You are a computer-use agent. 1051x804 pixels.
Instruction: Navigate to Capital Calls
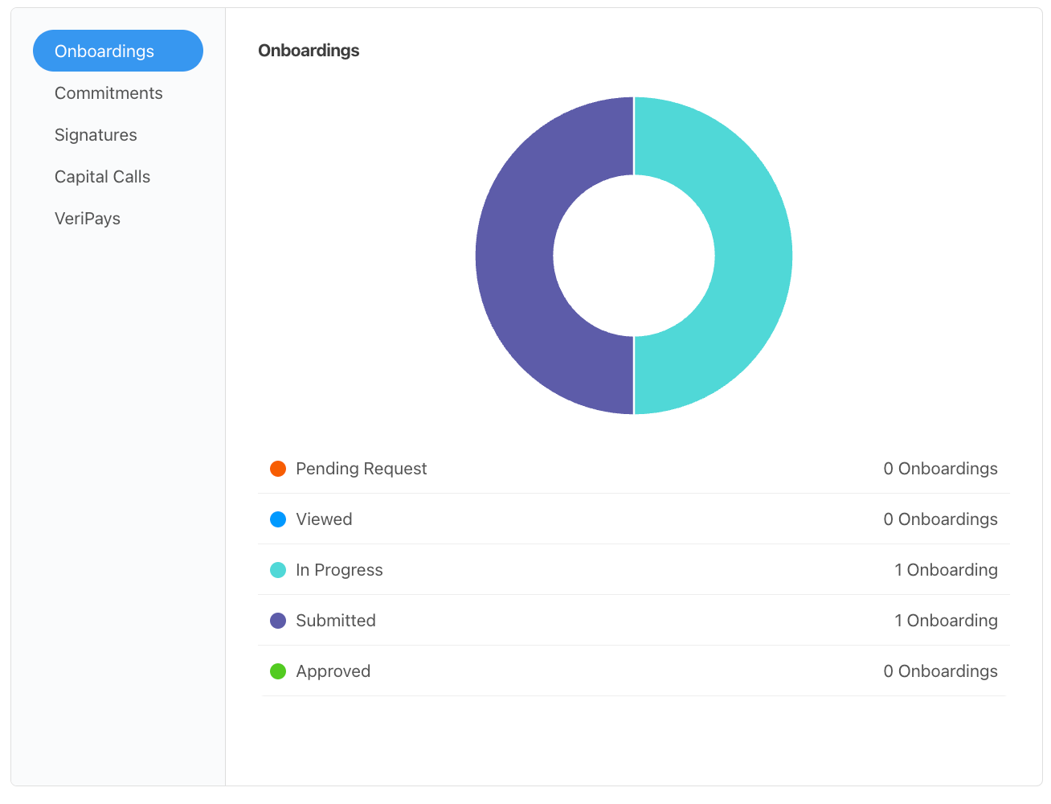click(102, 176)
